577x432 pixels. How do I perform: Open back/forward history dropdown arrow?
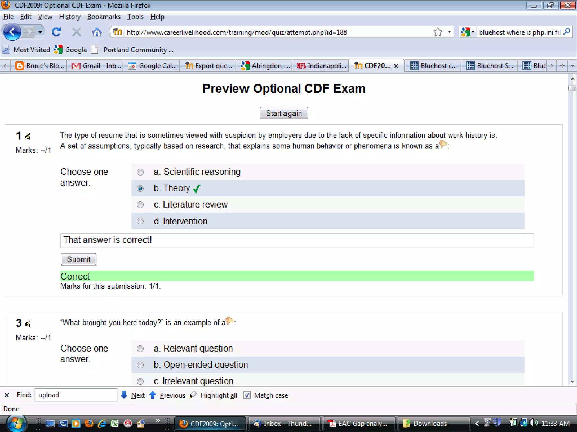coord(40,32)
